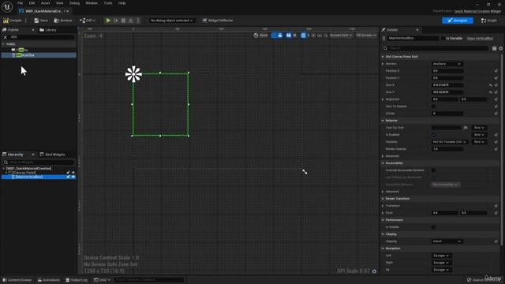The image size is (505, 284).
Task: Click the Details search field
Action: pyautogui.click(x=436, y=48)
